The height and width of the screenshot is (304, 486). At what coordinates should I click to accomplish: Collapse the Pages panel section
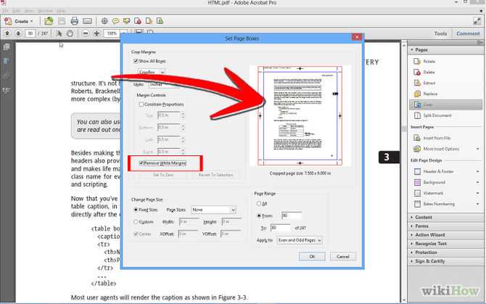[412, 49]
